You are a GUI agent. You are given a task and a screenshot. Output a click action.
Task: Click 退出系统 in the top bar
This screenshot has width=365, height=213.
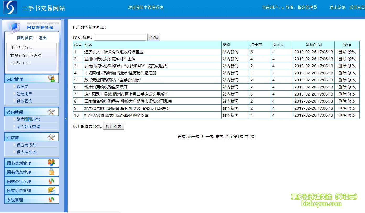337,7
